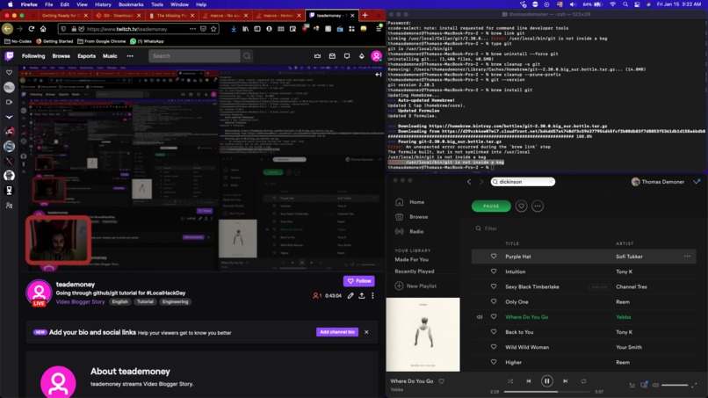Viewport: 708px width, 398px height.
Task: Click the Twitch Get Bits icon
Action: [362, 56]
